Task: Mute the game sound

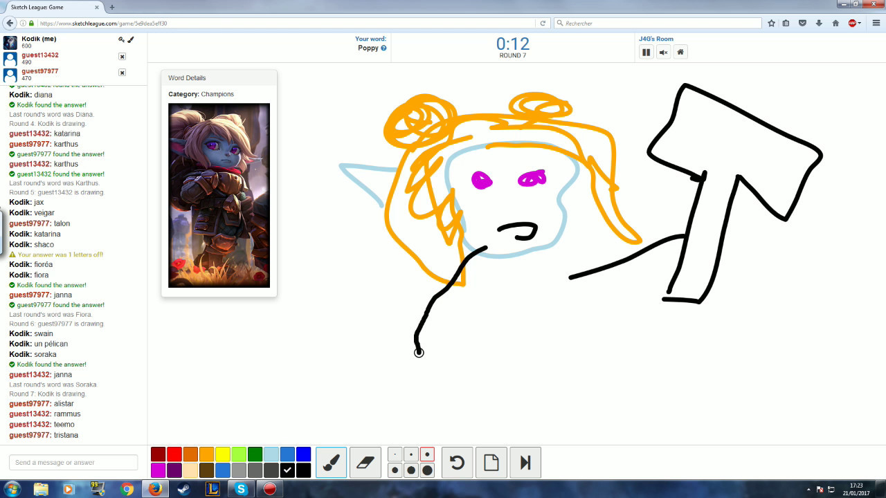Action: tap(663, 52)
